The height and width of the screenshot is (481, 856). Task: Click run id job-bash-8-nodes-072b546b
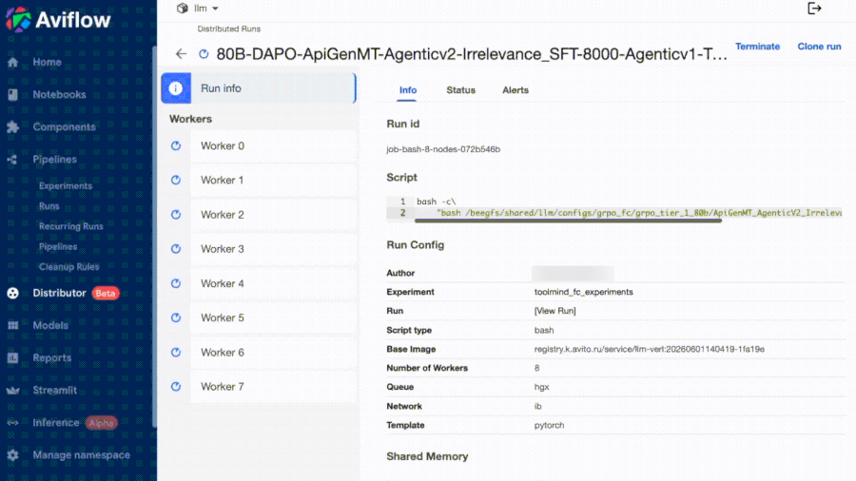click(x=443, y=149)
